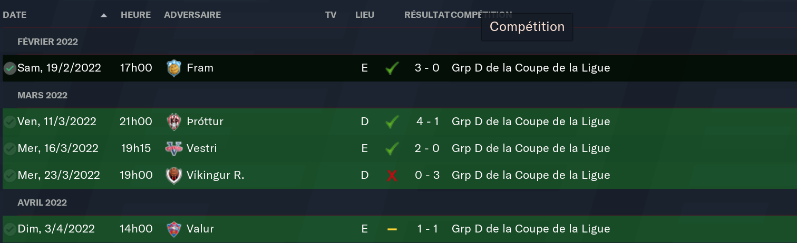This screenshot has width=797, height=243.
Task: Collapse the AVRIL 2022 month group
Action: coord(42,202)
